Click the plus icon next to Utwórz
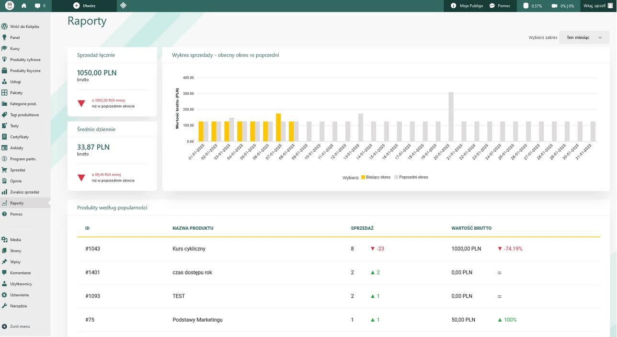This screenshot has width=617, height=337. 76,6
